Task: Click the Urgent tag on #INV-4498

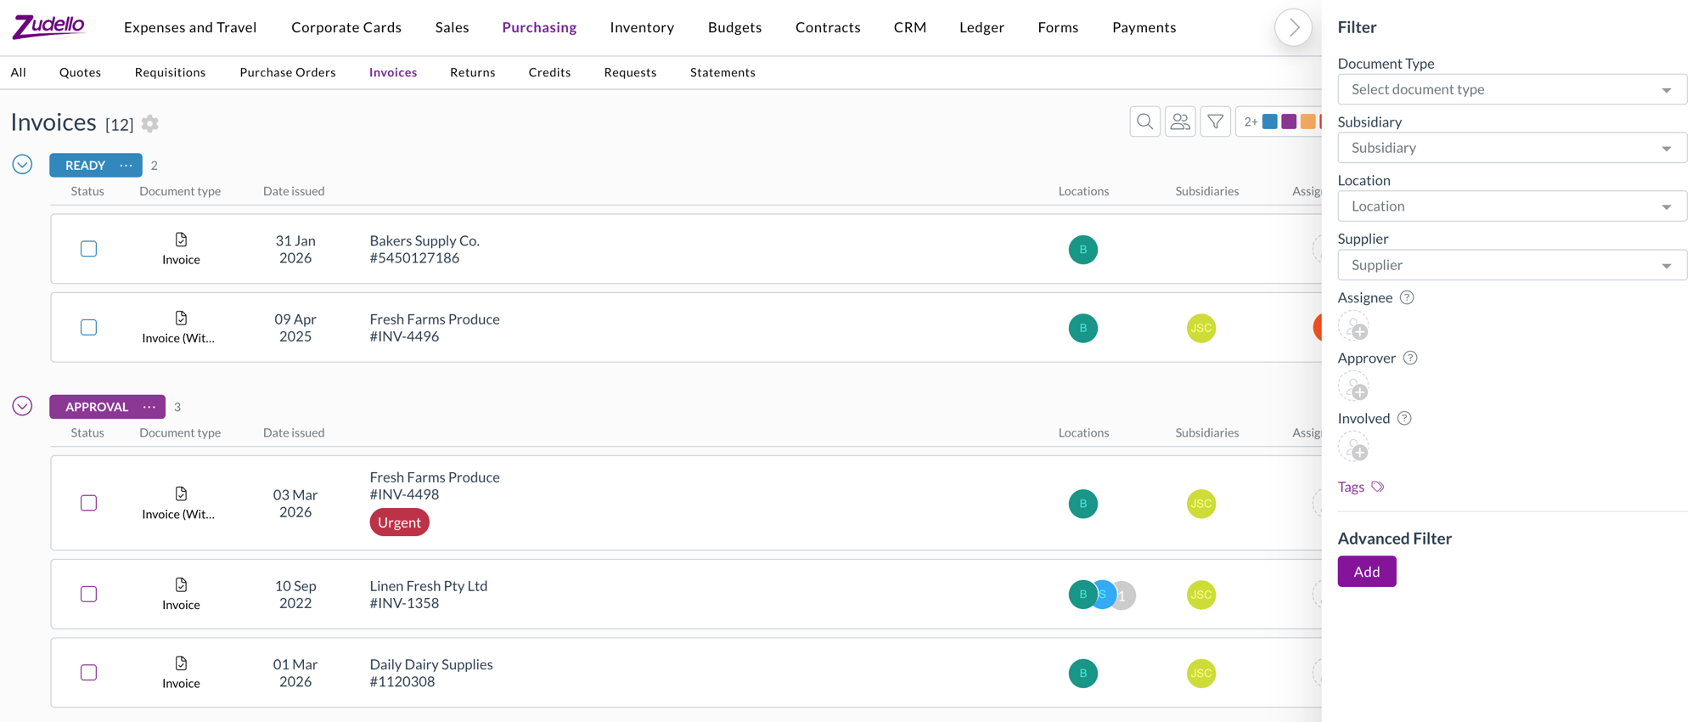Action: (x=399, y=522)
